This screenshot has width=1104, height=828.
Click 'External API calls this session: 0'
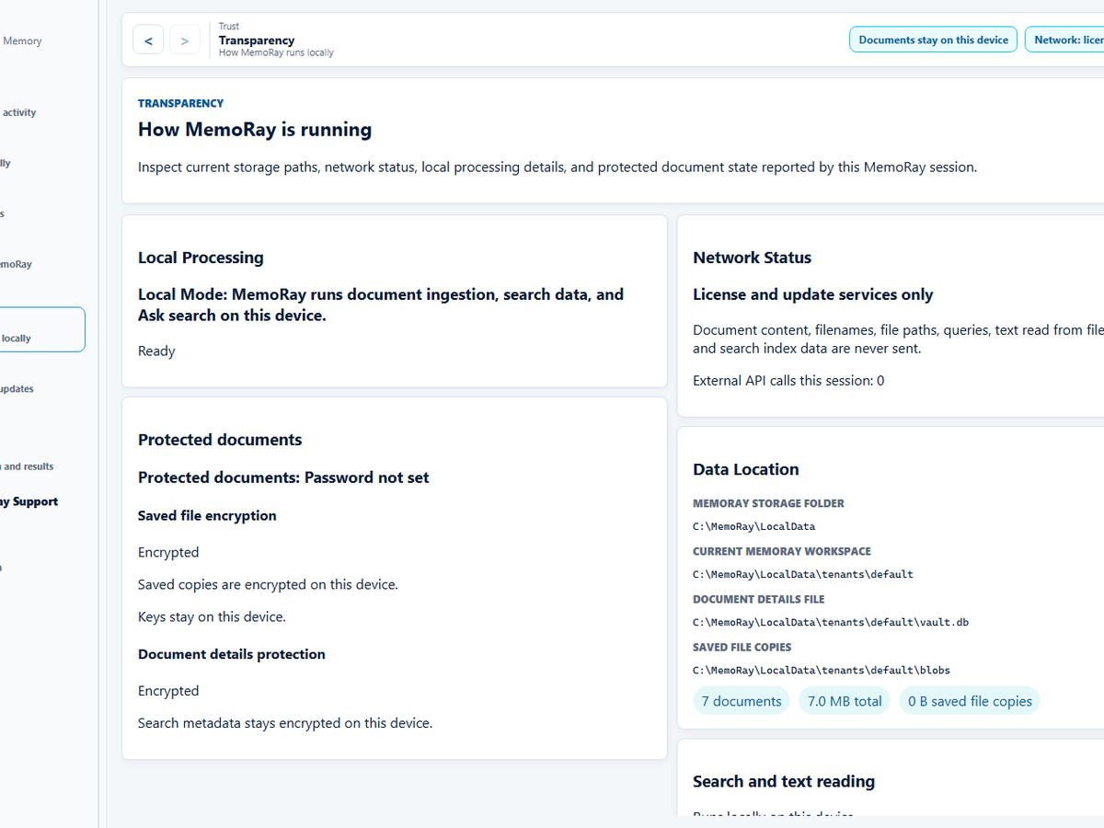pos(788,380)
